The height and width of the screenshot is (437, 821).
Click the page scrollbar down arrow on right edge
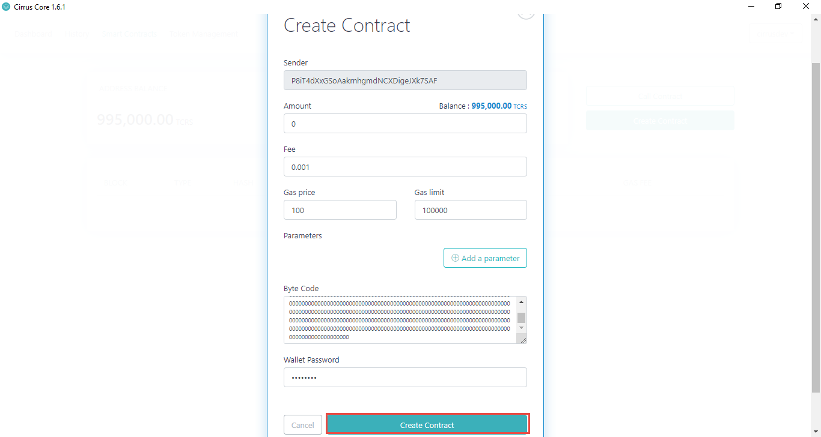click(817, 432)
